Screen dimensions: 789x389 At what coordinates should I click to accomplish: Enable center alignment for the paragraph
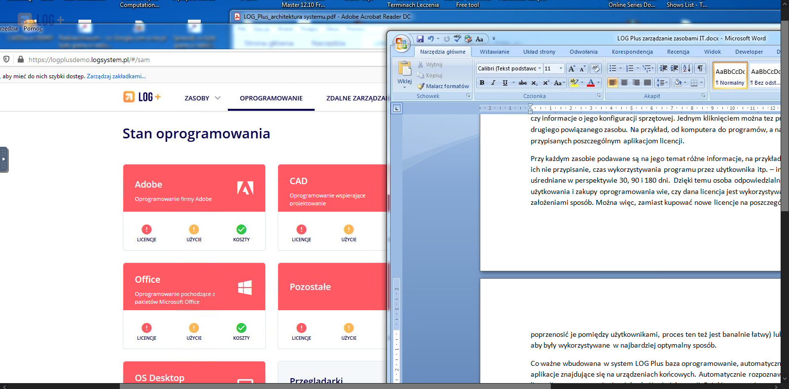click(624, 83)
